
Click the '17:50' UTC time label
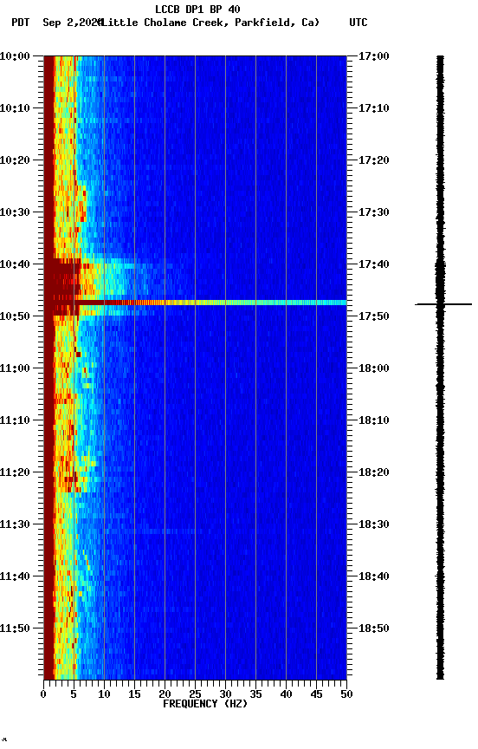point(374,316)
